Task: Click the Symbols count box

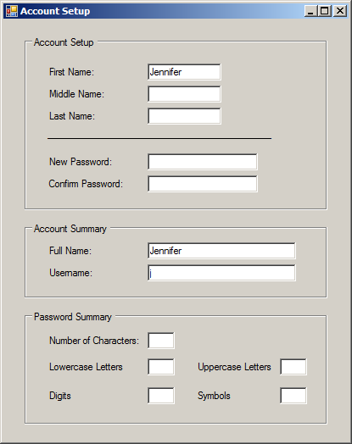Action: [x=293, y=396]
